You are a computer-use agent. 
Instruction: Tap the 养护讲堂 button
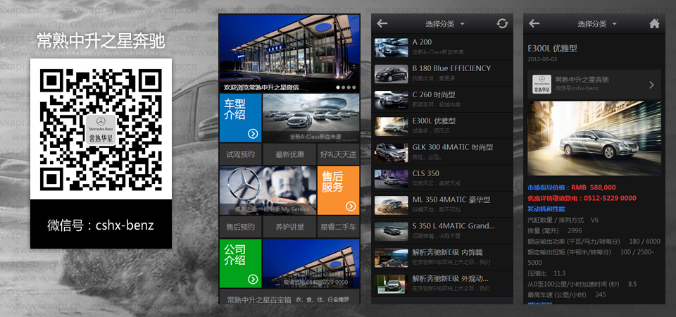click(289, 227)
